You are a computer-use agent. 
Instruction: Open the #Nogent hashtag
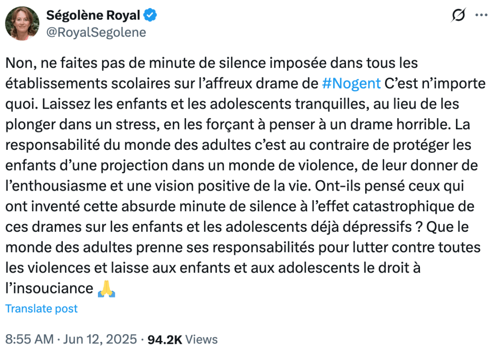click(x=351, y=83)
